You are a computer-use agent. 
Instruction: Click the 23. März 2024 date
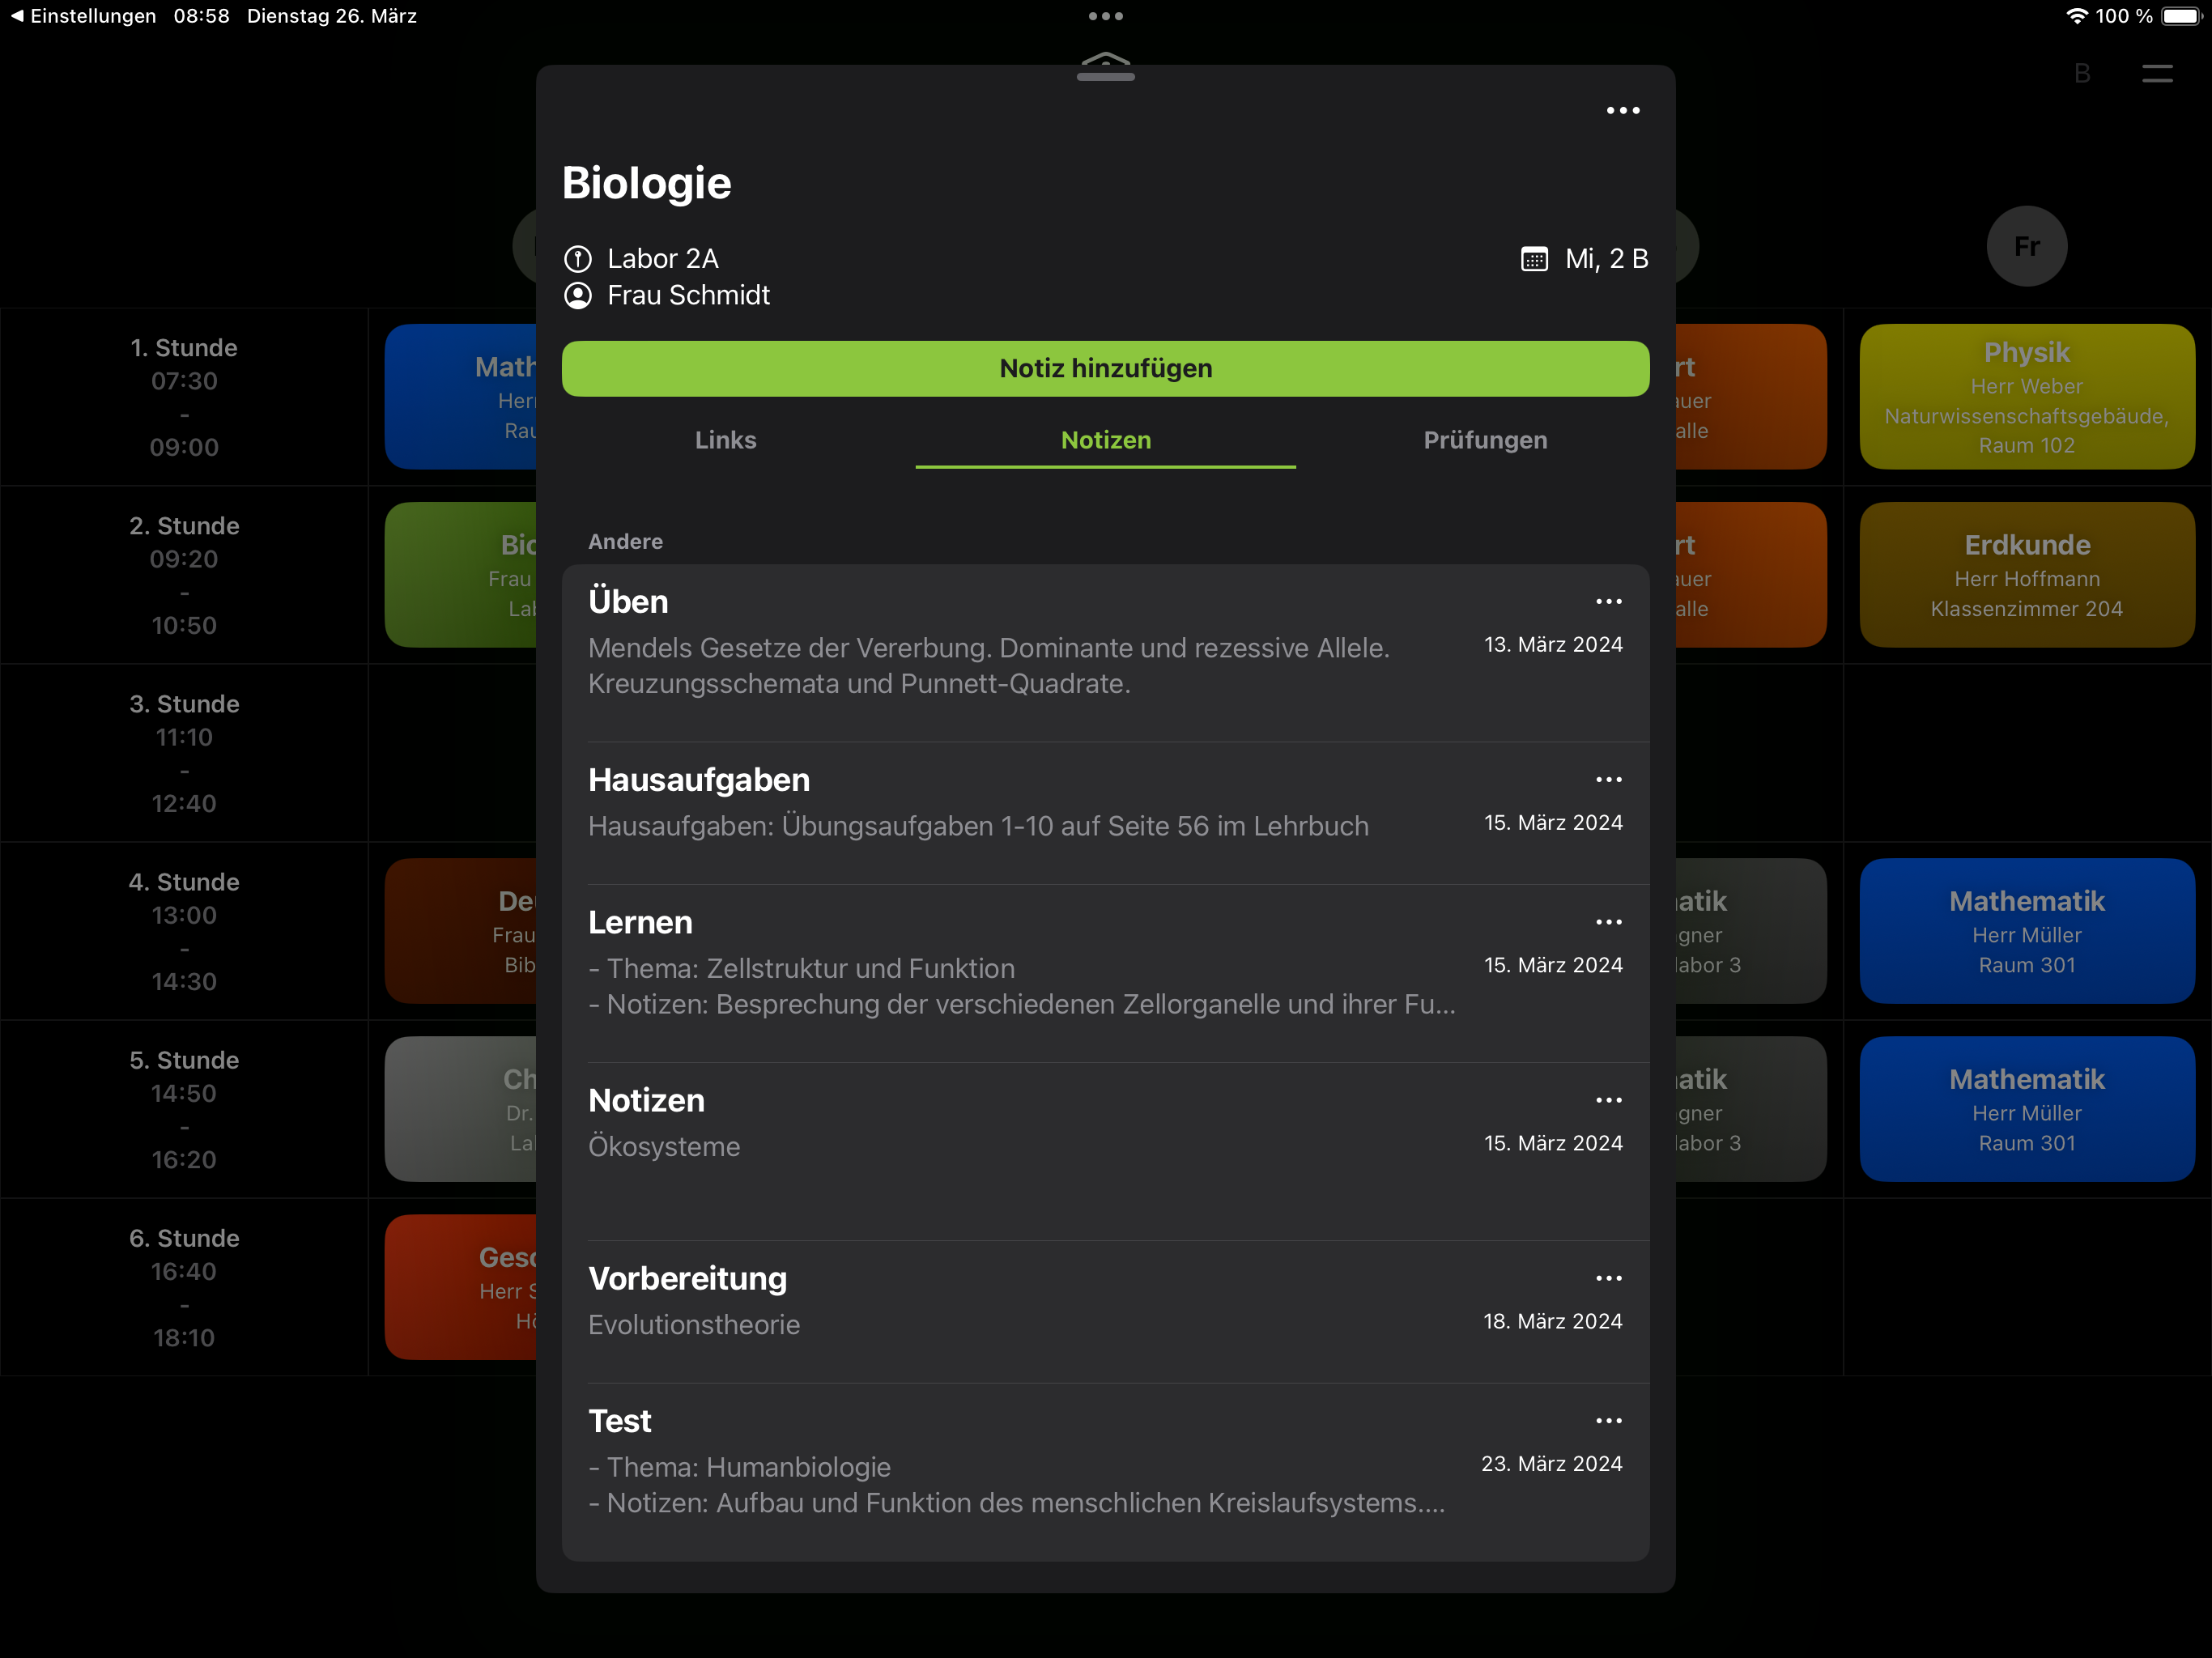pyautogui.click(x=1552, y=1464)
